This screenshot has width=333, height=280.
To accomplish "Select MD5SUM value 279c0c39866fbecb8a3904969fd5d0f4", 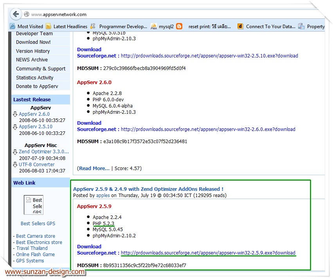I will tap(144, 68).
